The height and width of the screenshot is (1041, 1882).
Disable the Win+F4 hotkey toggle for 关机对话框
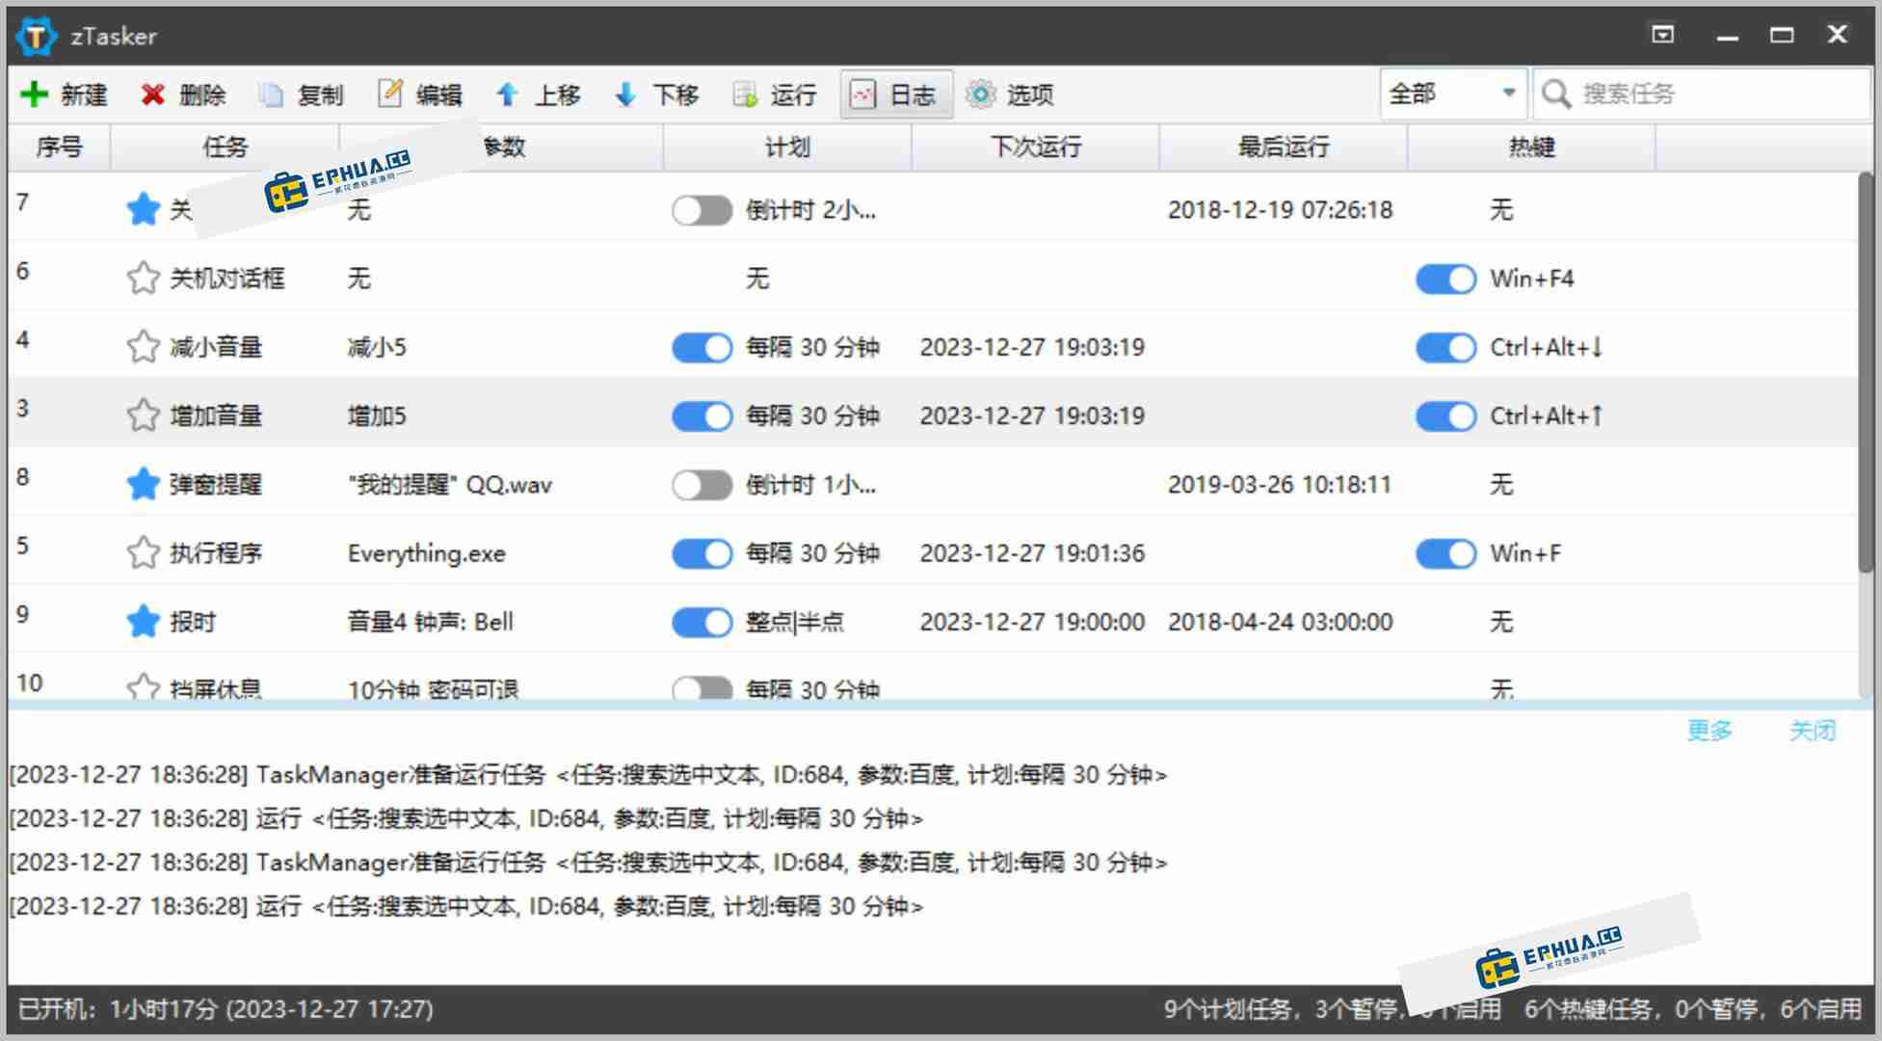click(1445, 278)
